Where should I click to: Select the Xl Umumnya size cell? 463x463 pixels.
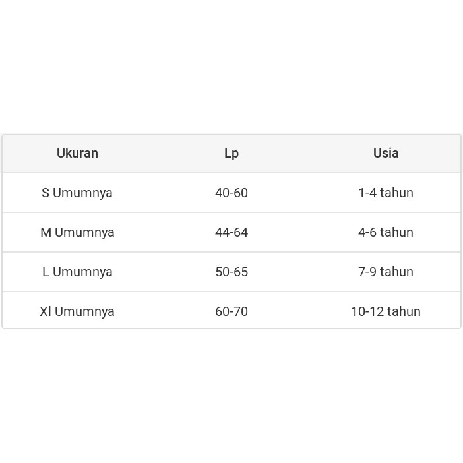[77, 311]
